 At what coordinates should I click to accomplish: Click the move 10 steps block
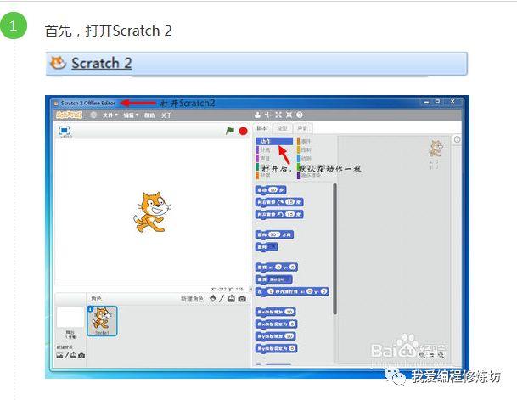click(271, 190)
